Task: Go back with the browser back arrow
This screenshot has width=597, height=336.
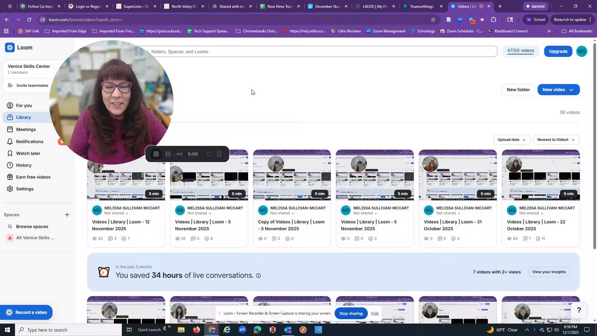Action: click(7, 20)
